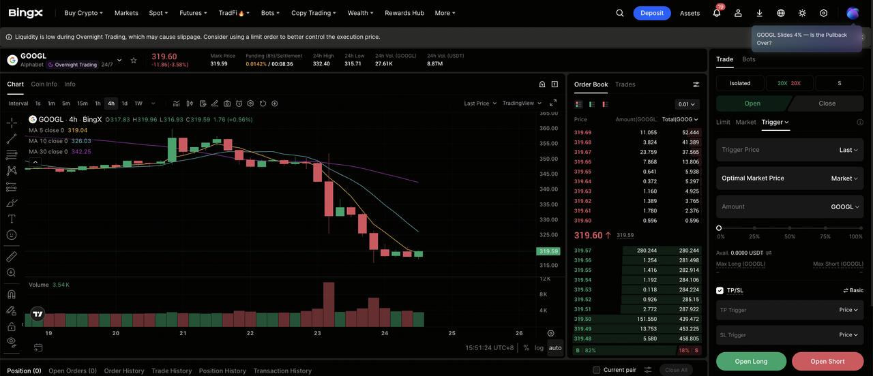Check the Current pair checkbox
Image resolution: width=873 pixels, height=376 pixels.
[x=597, y=370]
